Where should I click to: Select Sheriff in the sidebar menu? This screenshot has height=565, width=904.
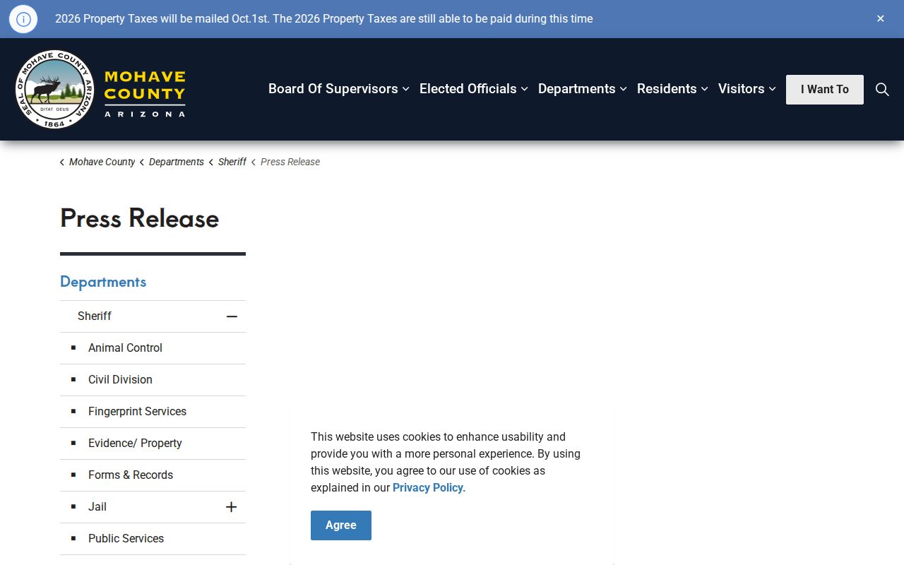[95, 316]
